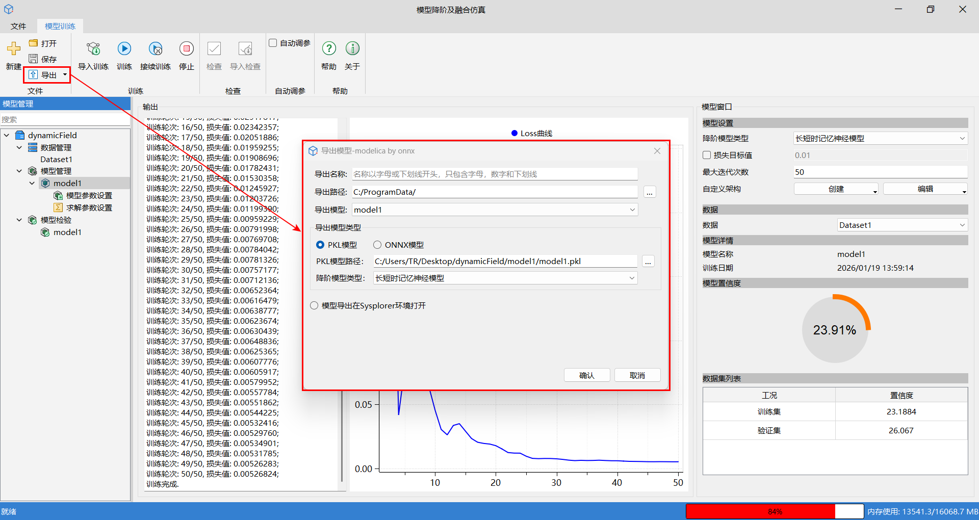Switch to the 模型训练 tab

[x=60, y=27]
